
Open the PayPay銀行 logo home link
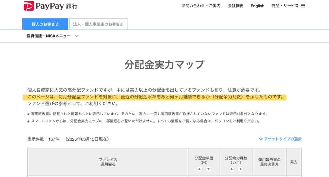pyautogui.click(x=51, y=6)
